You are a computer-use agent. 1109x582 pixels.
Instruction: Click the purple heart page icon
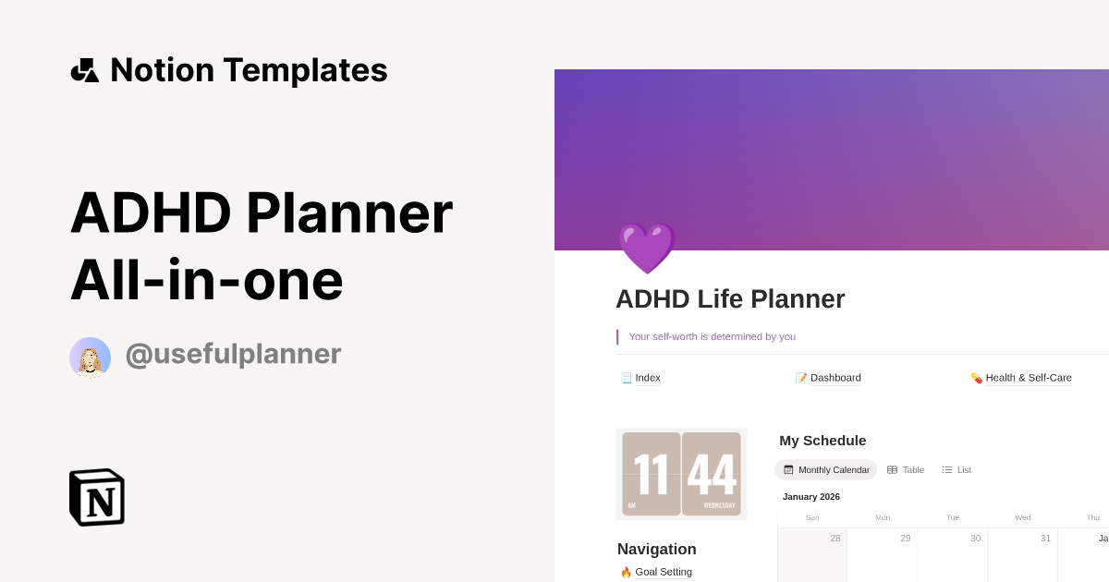tap(646, 248)
